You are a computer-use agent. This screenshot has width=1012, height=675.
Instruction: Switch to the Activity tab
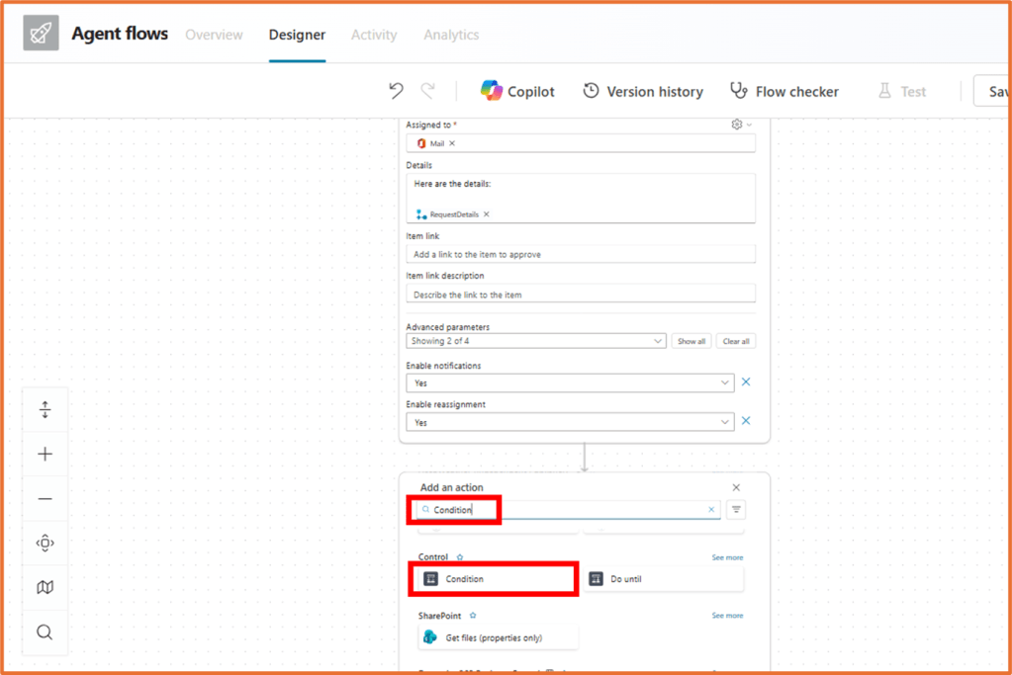(x=373, y=35)
